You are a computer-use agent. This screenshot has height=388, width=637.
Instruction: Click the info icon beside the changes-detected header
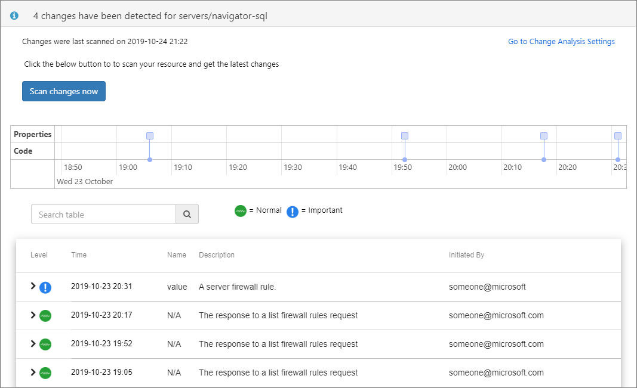(14, 16)
